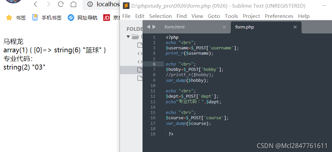Click the Sublime Text app icon
The width and height of the screenshot is (332, 152).
[x=126, y=6]
